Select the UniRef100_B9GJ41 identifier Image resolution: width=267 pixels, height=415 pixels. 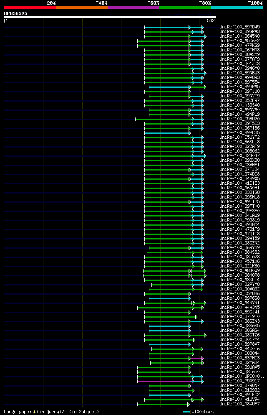point(239,312)
